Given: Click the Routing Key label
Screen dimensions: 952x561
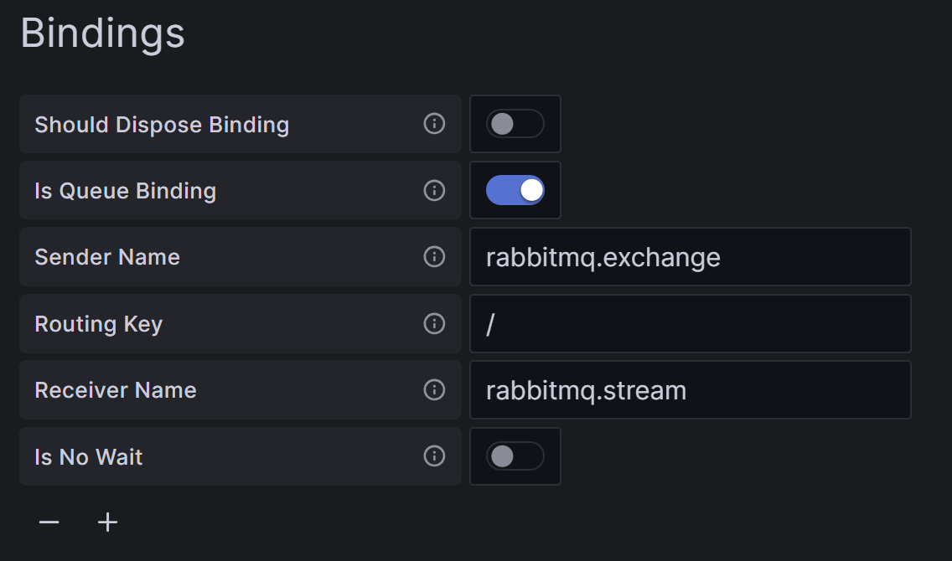Looking at the screenshot, I should (98, 324).
